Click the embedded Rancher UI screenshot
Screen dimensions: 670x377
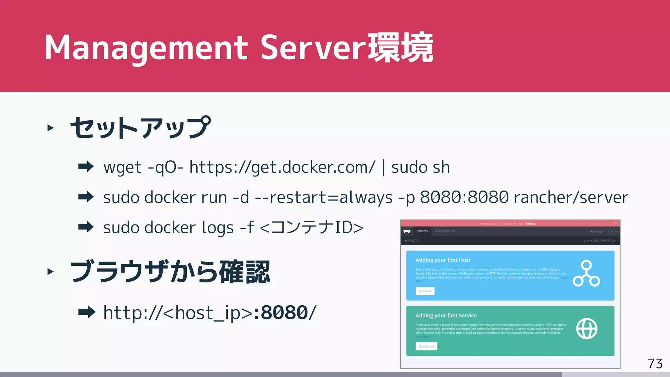[x=510, y=294]
